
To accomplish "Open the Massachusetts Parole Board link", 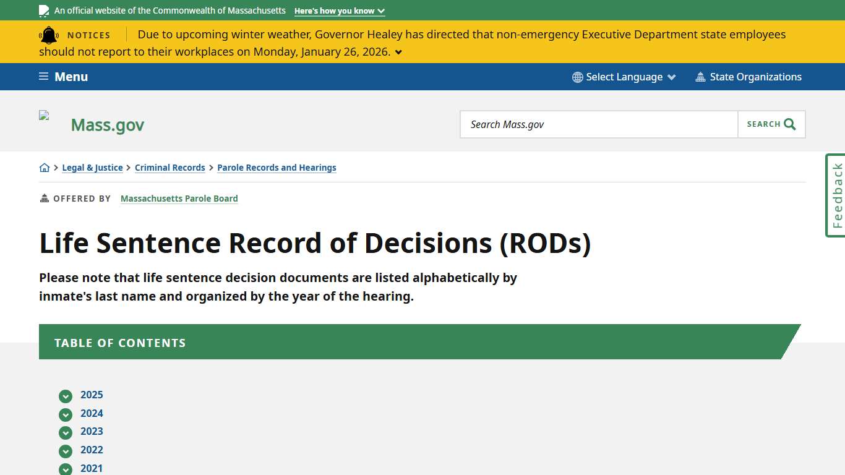I will pyautogui.click(x=179, y=198).
